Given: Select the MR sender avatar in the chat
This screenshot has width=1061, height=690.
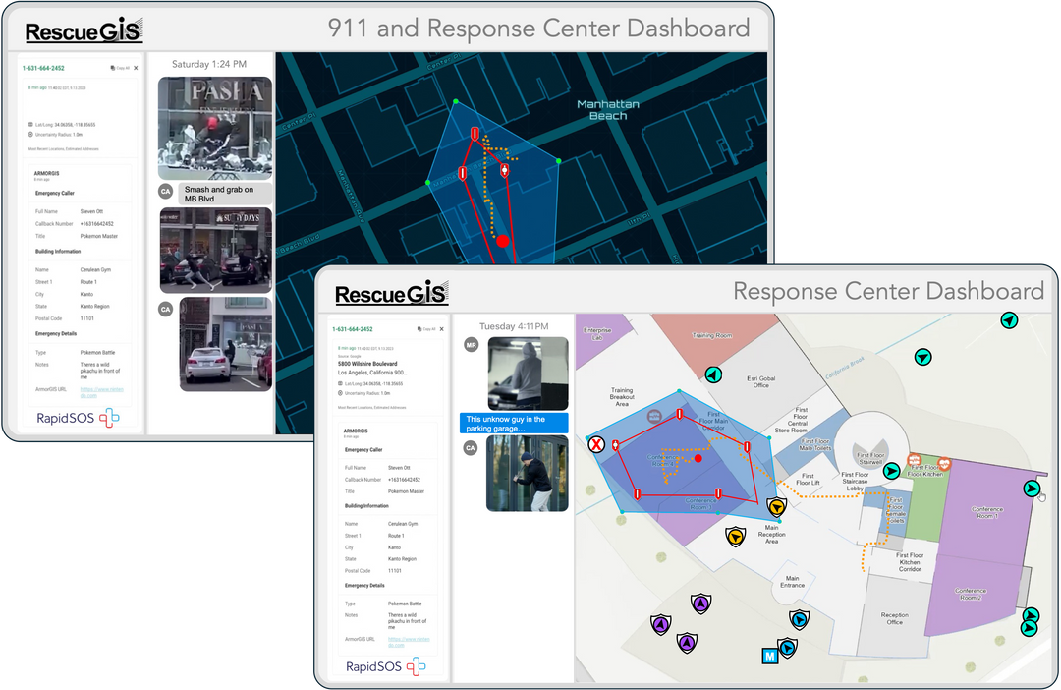Looking at the screenshot, I should coord(471,345).
